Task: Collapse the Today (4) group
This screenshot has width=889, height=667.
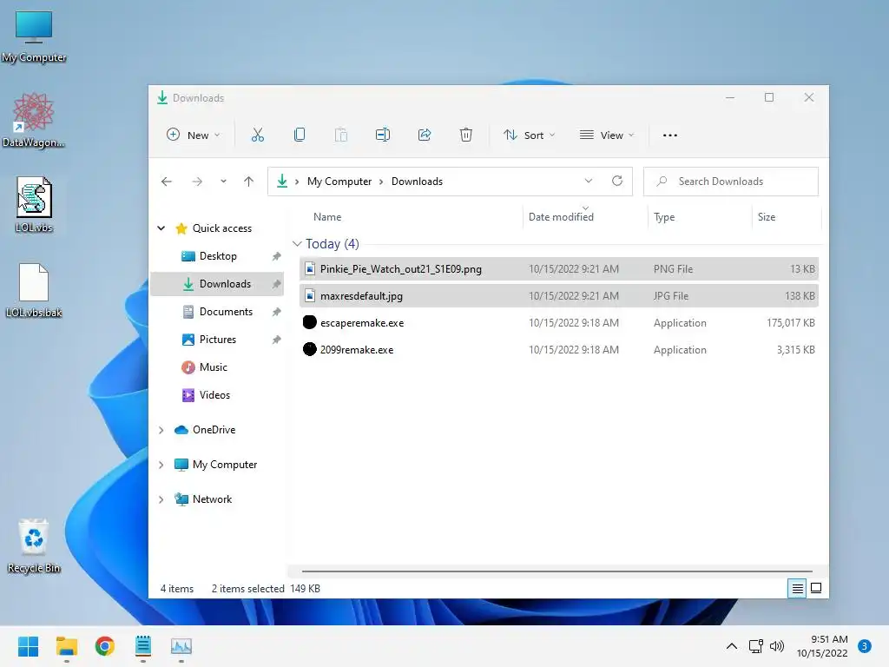Action: tap(297, 244)
